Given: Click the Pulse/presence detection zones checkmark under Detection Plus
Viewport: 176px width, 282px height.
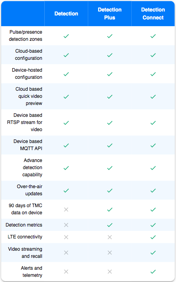Looking at the screenshot, I should click(110, 36).
